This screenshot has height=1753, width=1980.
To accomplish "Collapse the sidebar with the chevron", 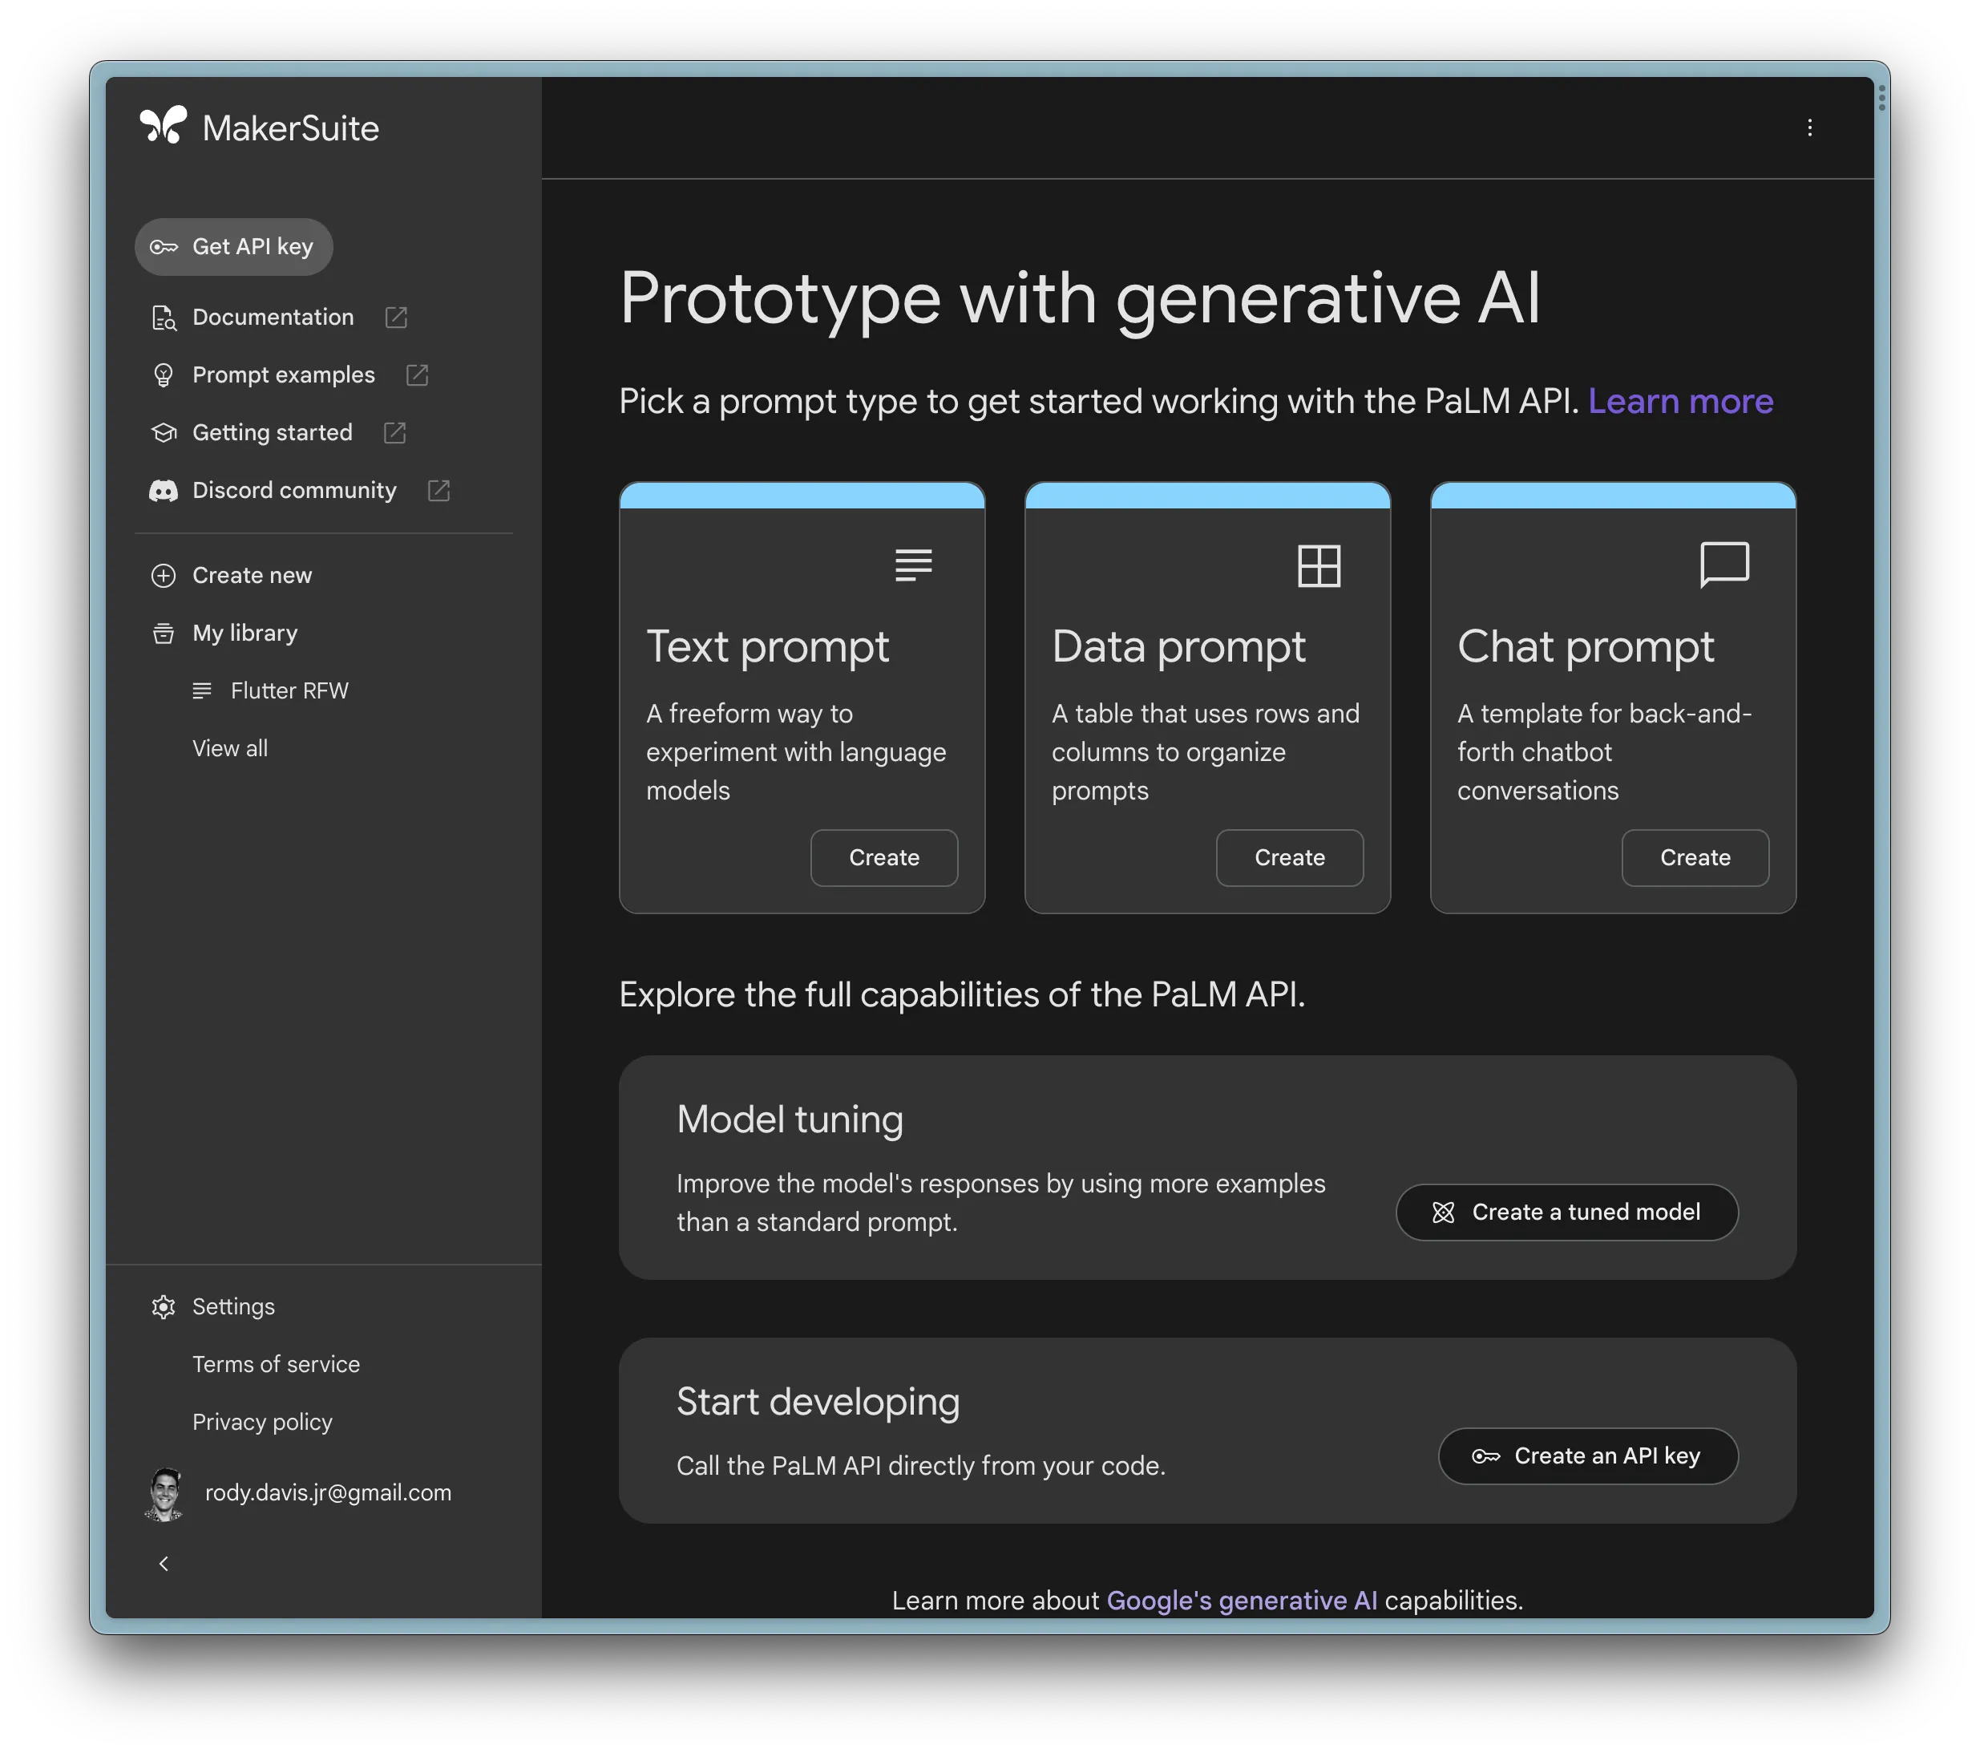I will click(163, 1563).
